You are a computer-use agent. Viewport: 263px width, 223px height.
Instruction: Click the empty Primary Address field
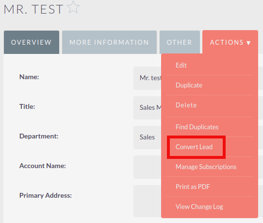[x=147, y=201]
